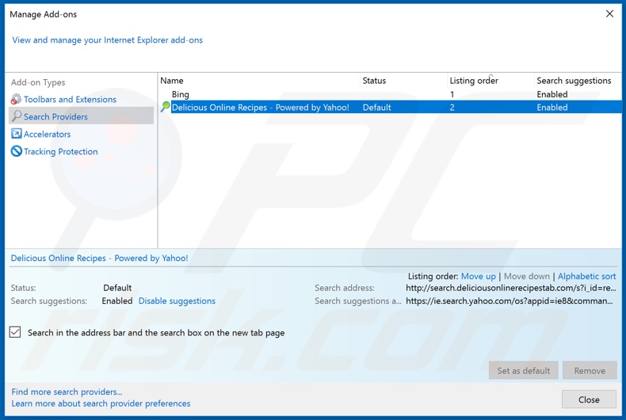Screen dimensions: 626x420
Task: Click the search address URL value
Action: click(510, 288)
